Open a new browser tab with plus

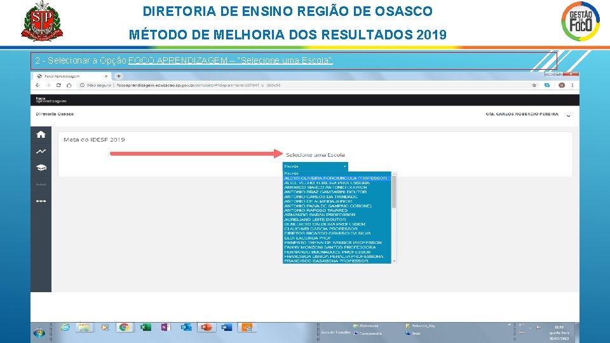(119, 76)
